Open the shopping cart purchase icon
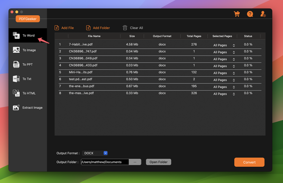This screenshot has width=283, height=183. 237,14
